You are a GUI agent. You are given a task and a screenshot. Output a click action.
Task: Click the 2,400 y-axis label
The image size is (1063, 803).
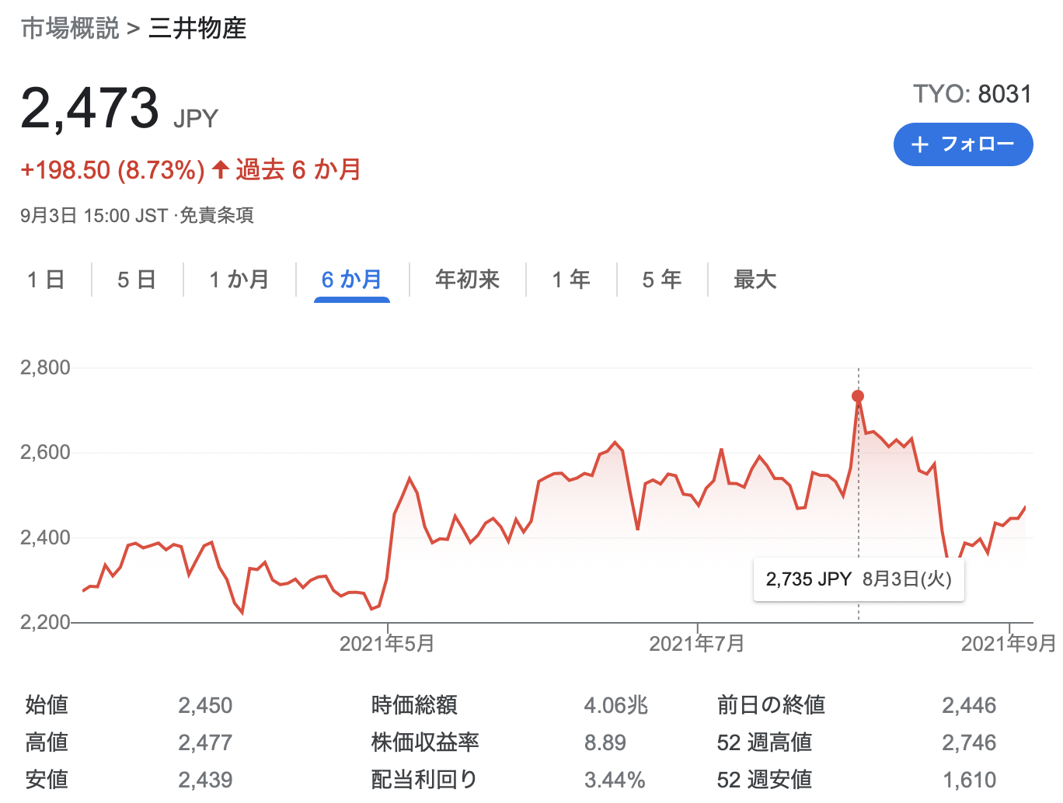[45, 537]
